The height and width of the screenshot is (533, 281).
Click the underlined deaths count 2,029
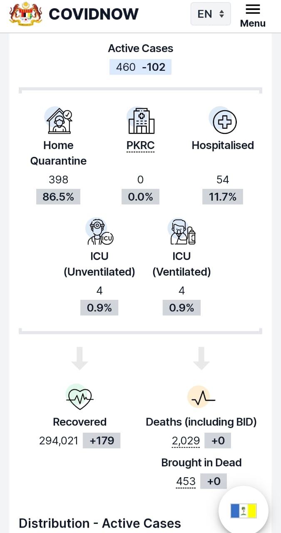pos(186,441)
